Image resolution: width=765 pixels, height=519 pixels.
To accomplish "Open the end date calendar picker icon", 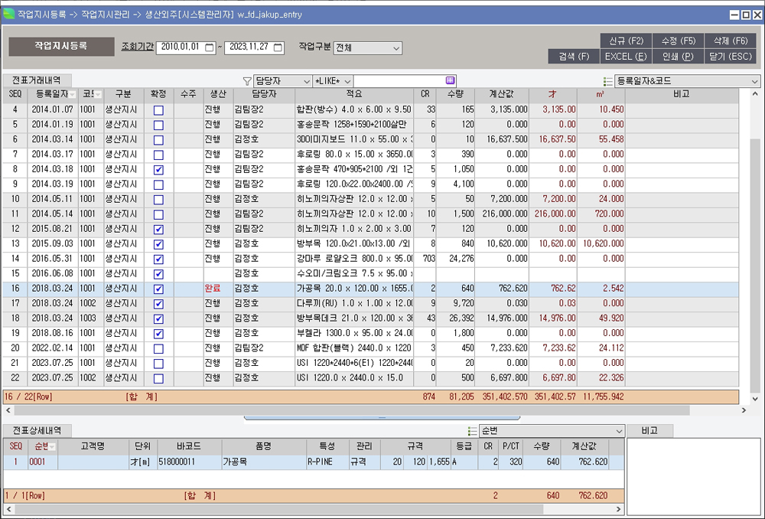I will [x=278, y=47].
